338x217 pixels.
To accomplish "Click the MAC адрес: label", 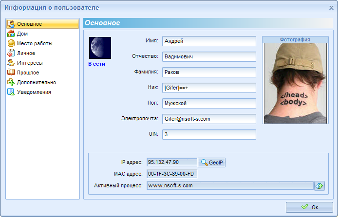I will [128, 174].
